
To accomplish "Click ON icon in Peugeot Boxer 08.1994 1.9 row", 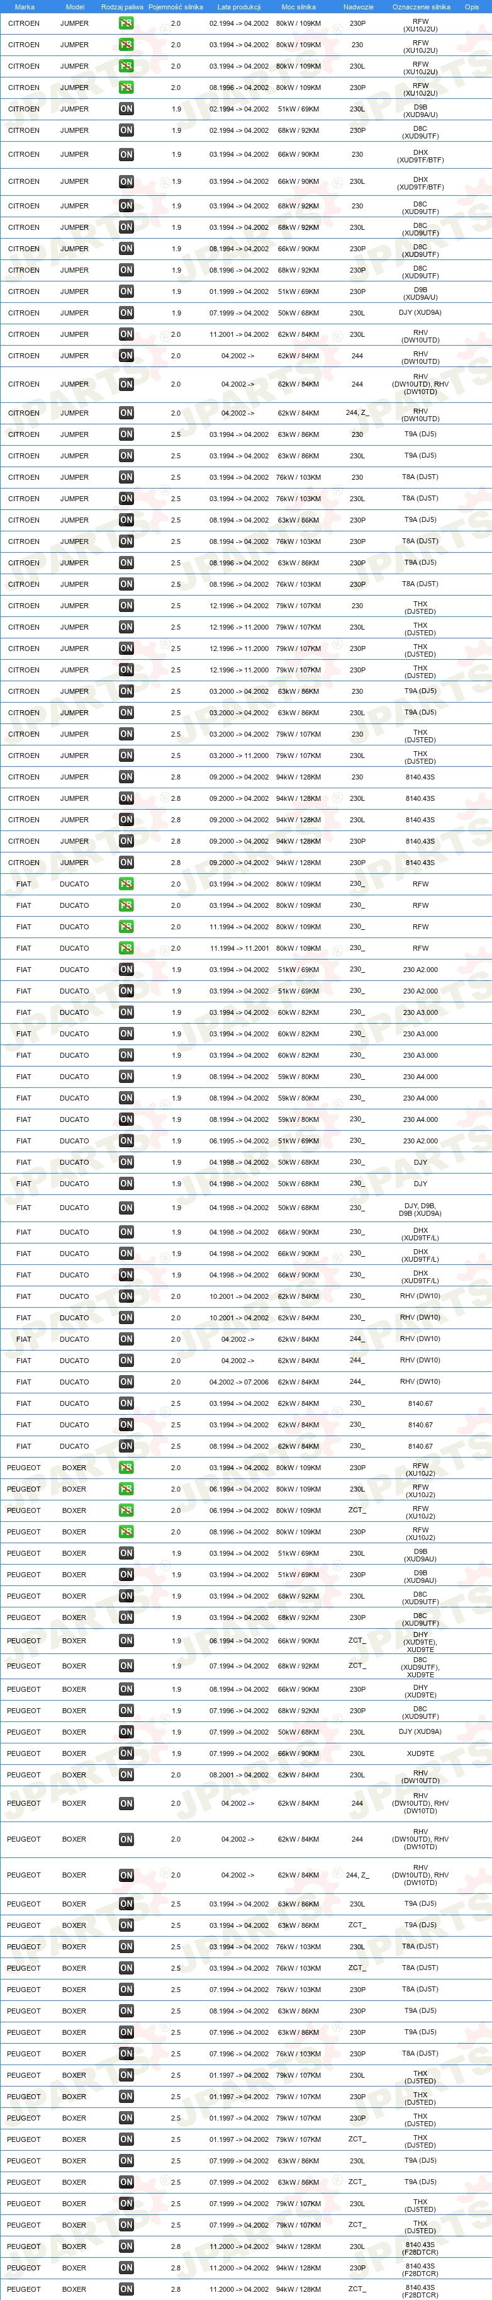I will [x=126, y=1689].
